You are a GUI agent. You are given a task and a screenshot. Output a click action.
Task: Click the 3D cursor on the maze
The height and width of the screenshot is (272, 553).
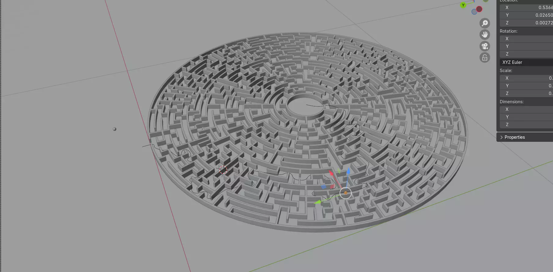point(223,170)
